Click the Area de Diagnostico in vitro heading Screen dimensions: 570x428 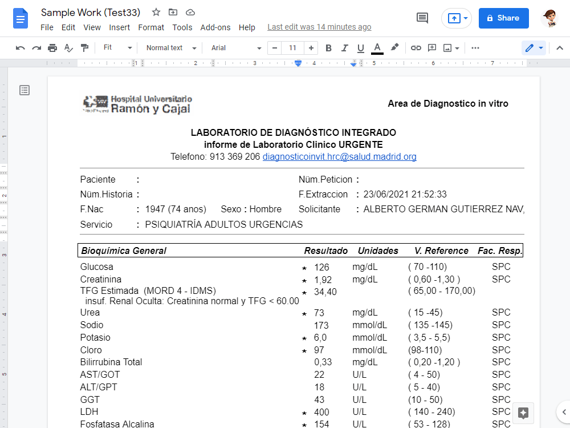coord(448,104)
